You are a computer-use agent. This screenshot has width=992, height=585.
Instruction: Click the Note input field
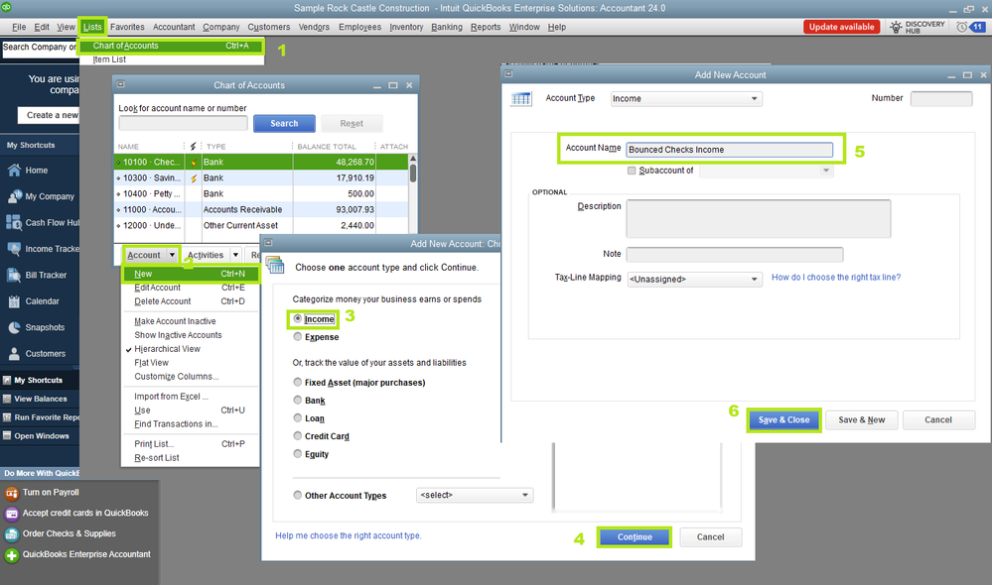[x=735, y=254]
